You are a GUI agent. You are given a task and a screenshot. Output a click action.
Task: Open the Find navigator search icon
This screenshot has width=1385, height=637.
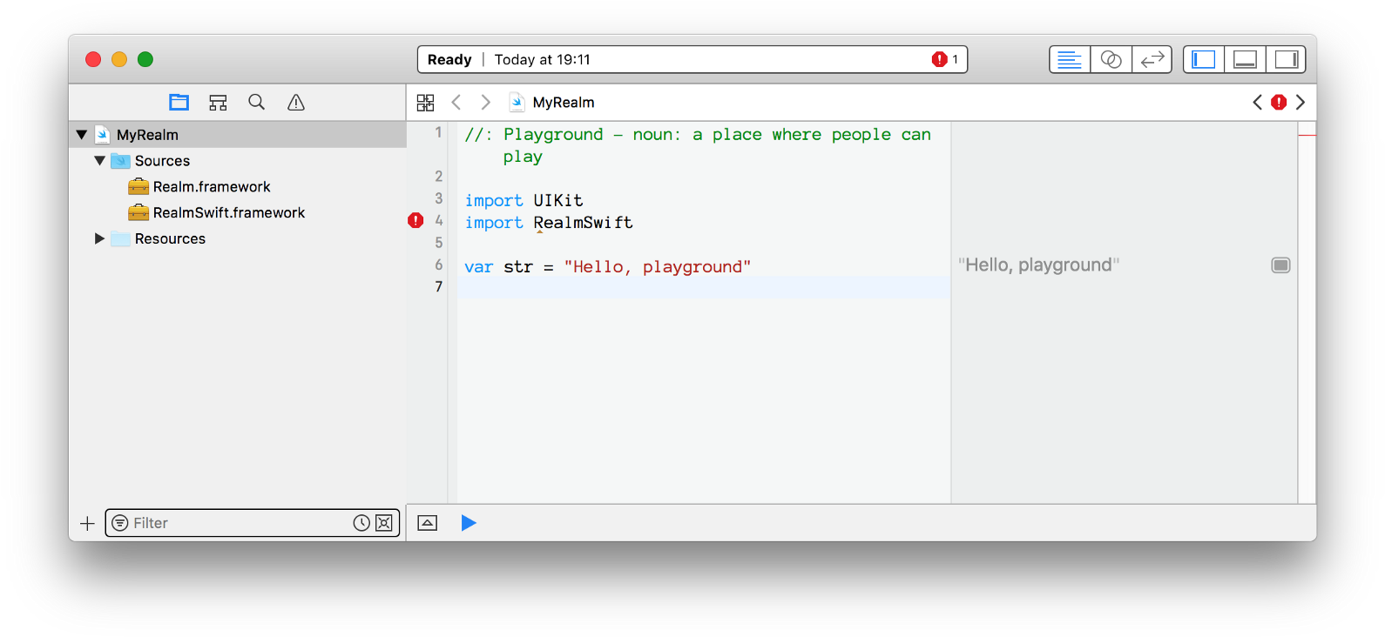pyautogui.click(x=256, y=103)
